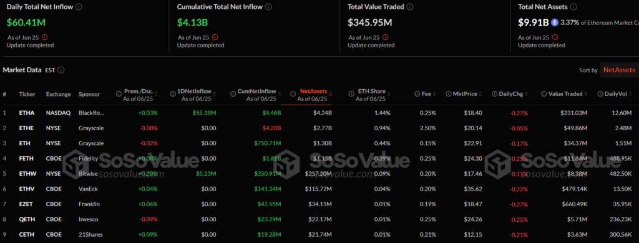
Task: Open the ETHE ticker row
Action: [x=26, y=128]
